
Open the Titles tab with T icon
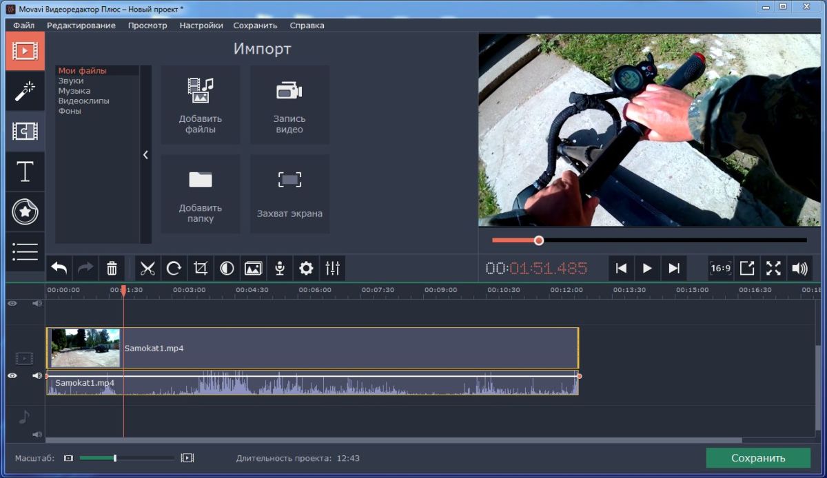(x=25, y=172)
